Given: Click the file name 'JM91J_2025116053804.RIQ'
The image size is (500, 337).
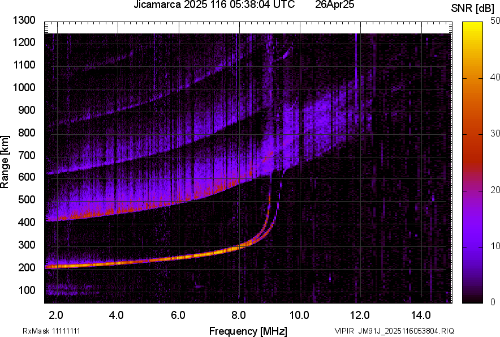Looking at the screenshot, I should point(406,331).
